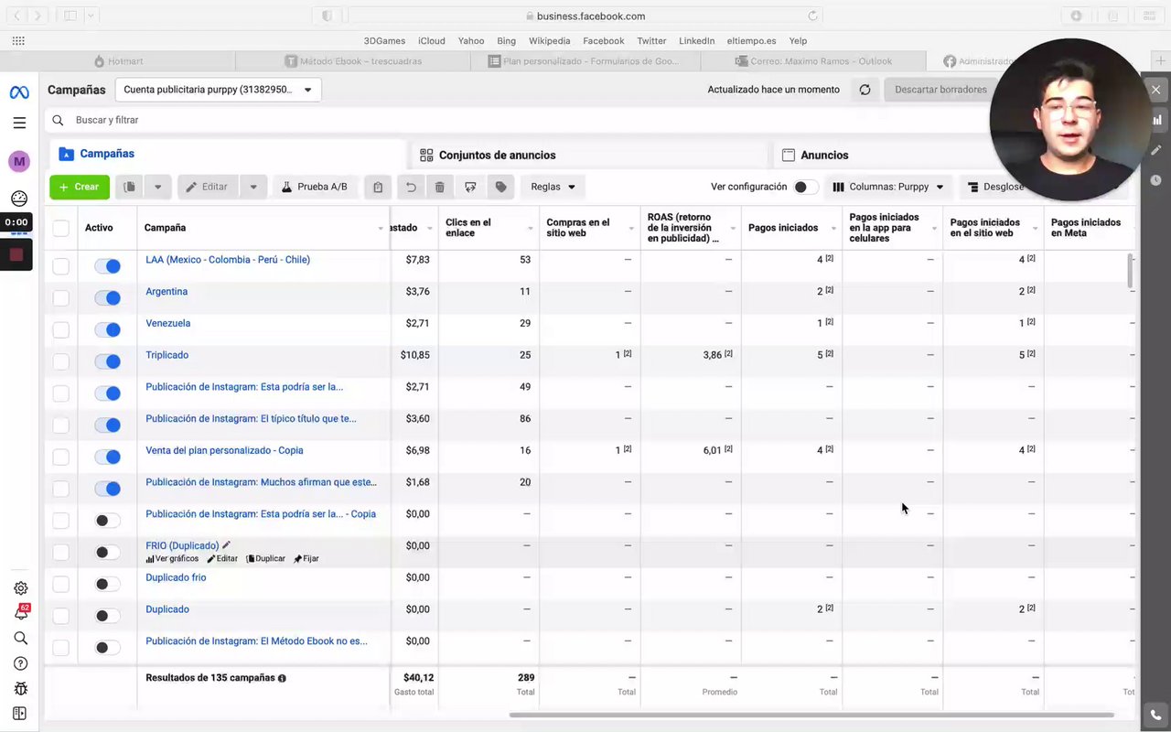Open the Desglose breakdown dropdown

[x=996, y=187]
